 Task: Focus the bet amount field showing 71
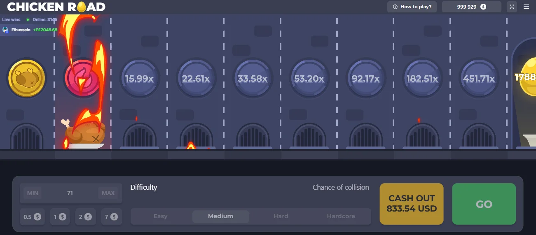pos(70,193)
